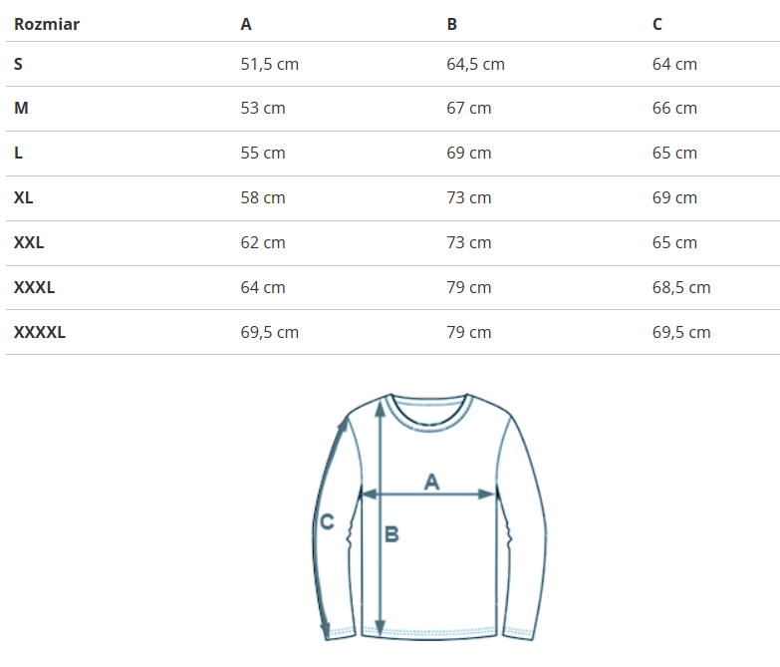This screenshot has width=780, height=667.
Task: Click the C column header in table
Action: (657, 24)
